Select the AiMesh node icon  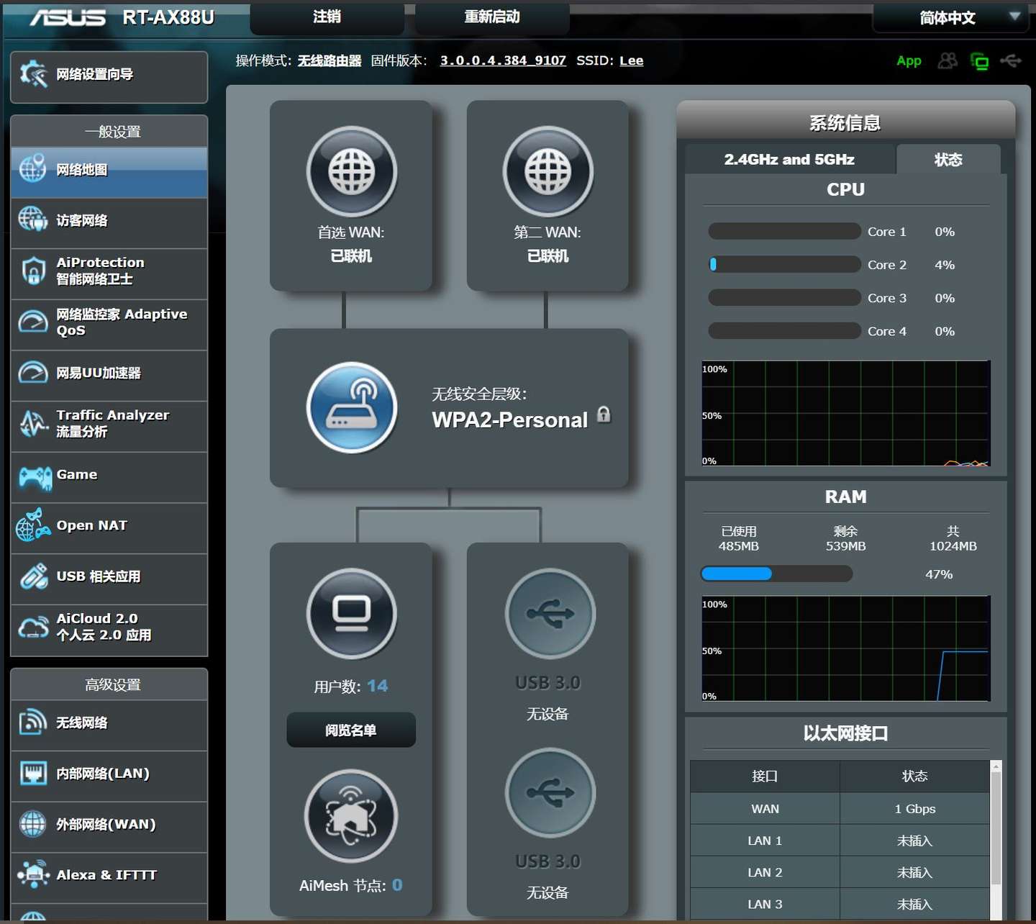[351, 816]
